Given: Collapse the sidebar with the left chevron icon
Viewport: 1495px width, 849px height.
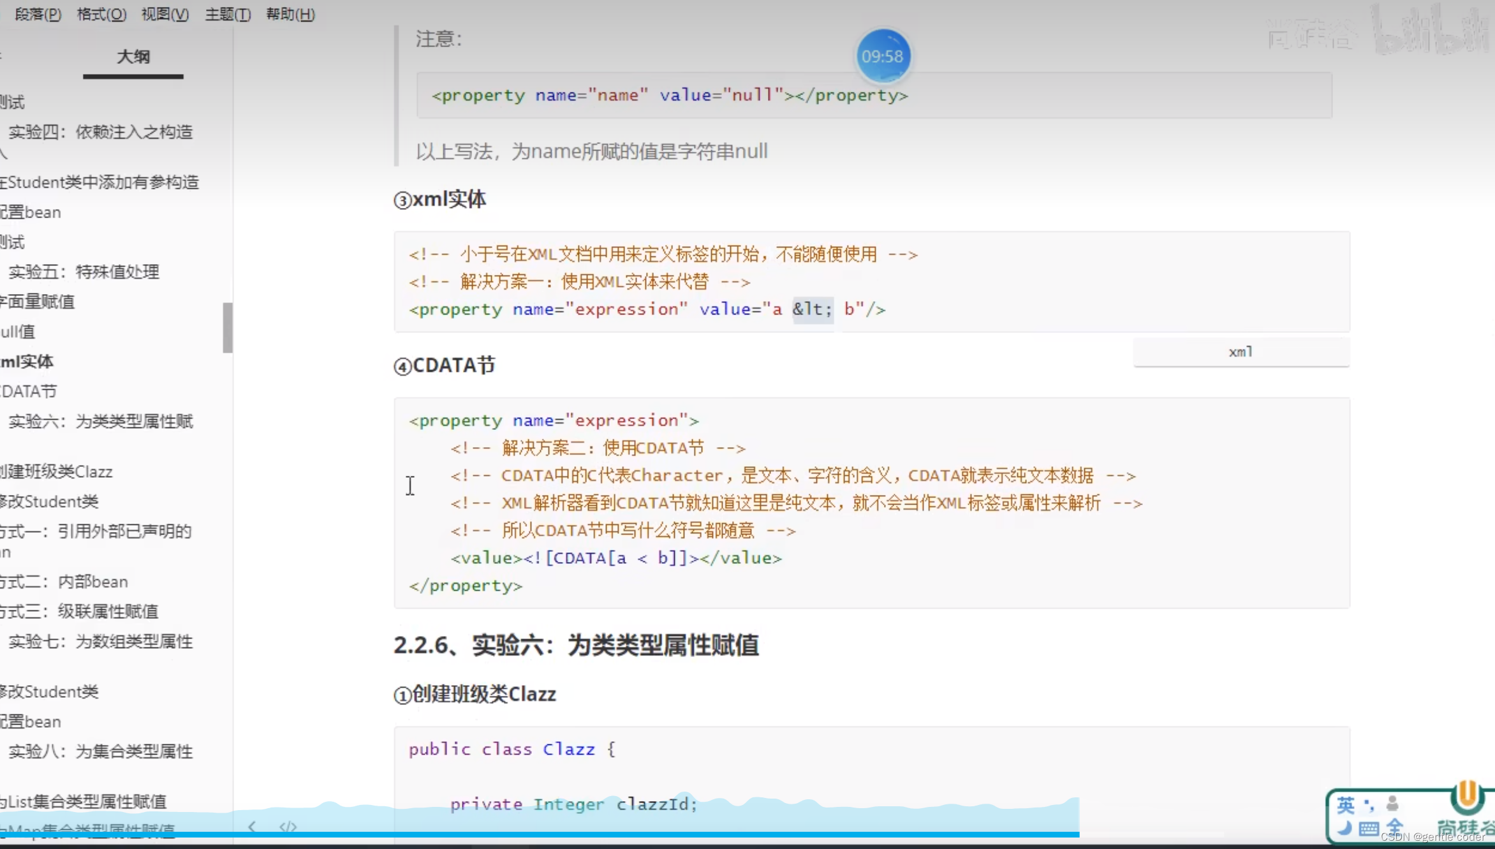Looking at the screenshot, I should 251,826.
